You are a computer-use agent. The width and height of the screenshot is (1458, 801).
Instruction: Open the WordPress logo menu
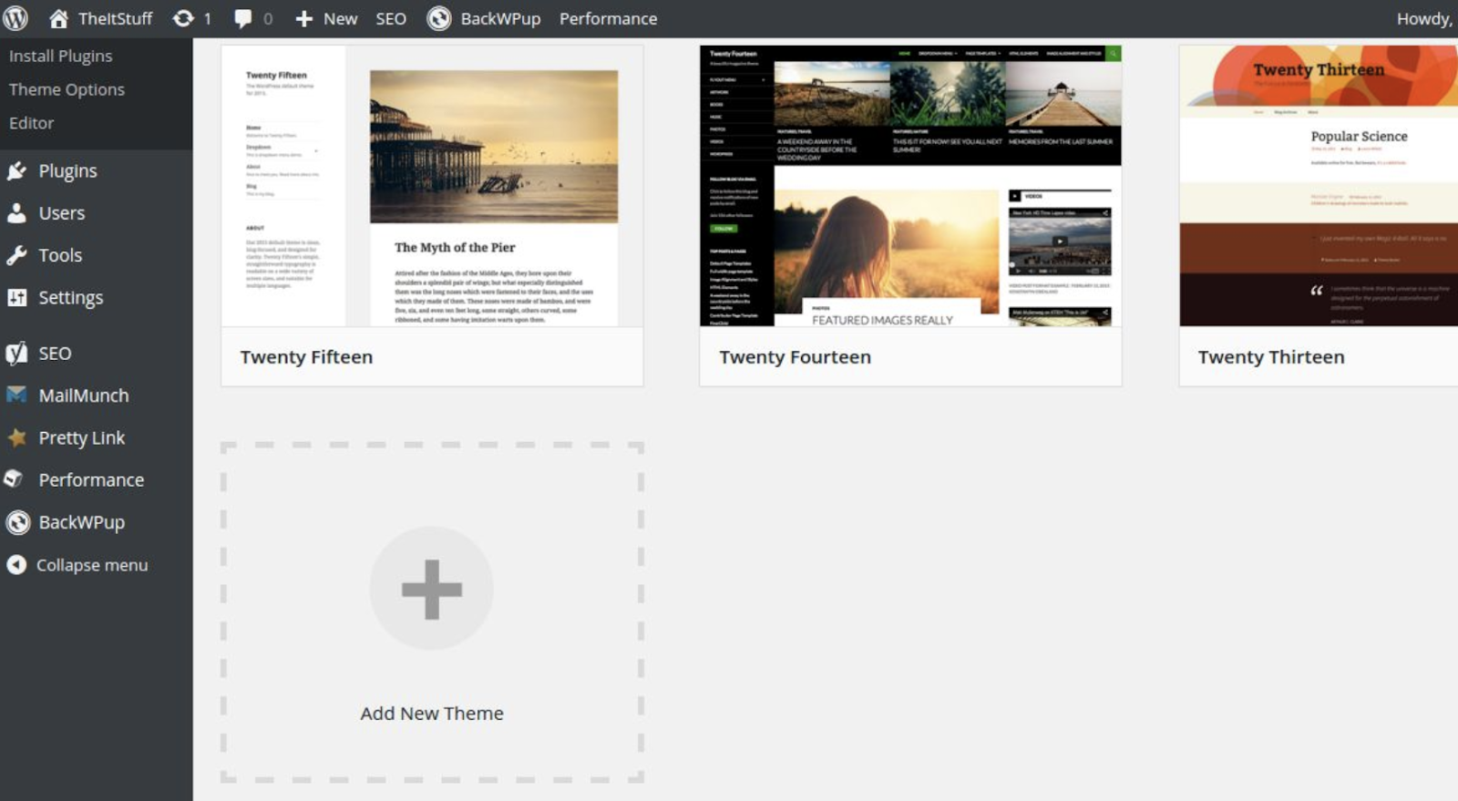coord(15,18)
